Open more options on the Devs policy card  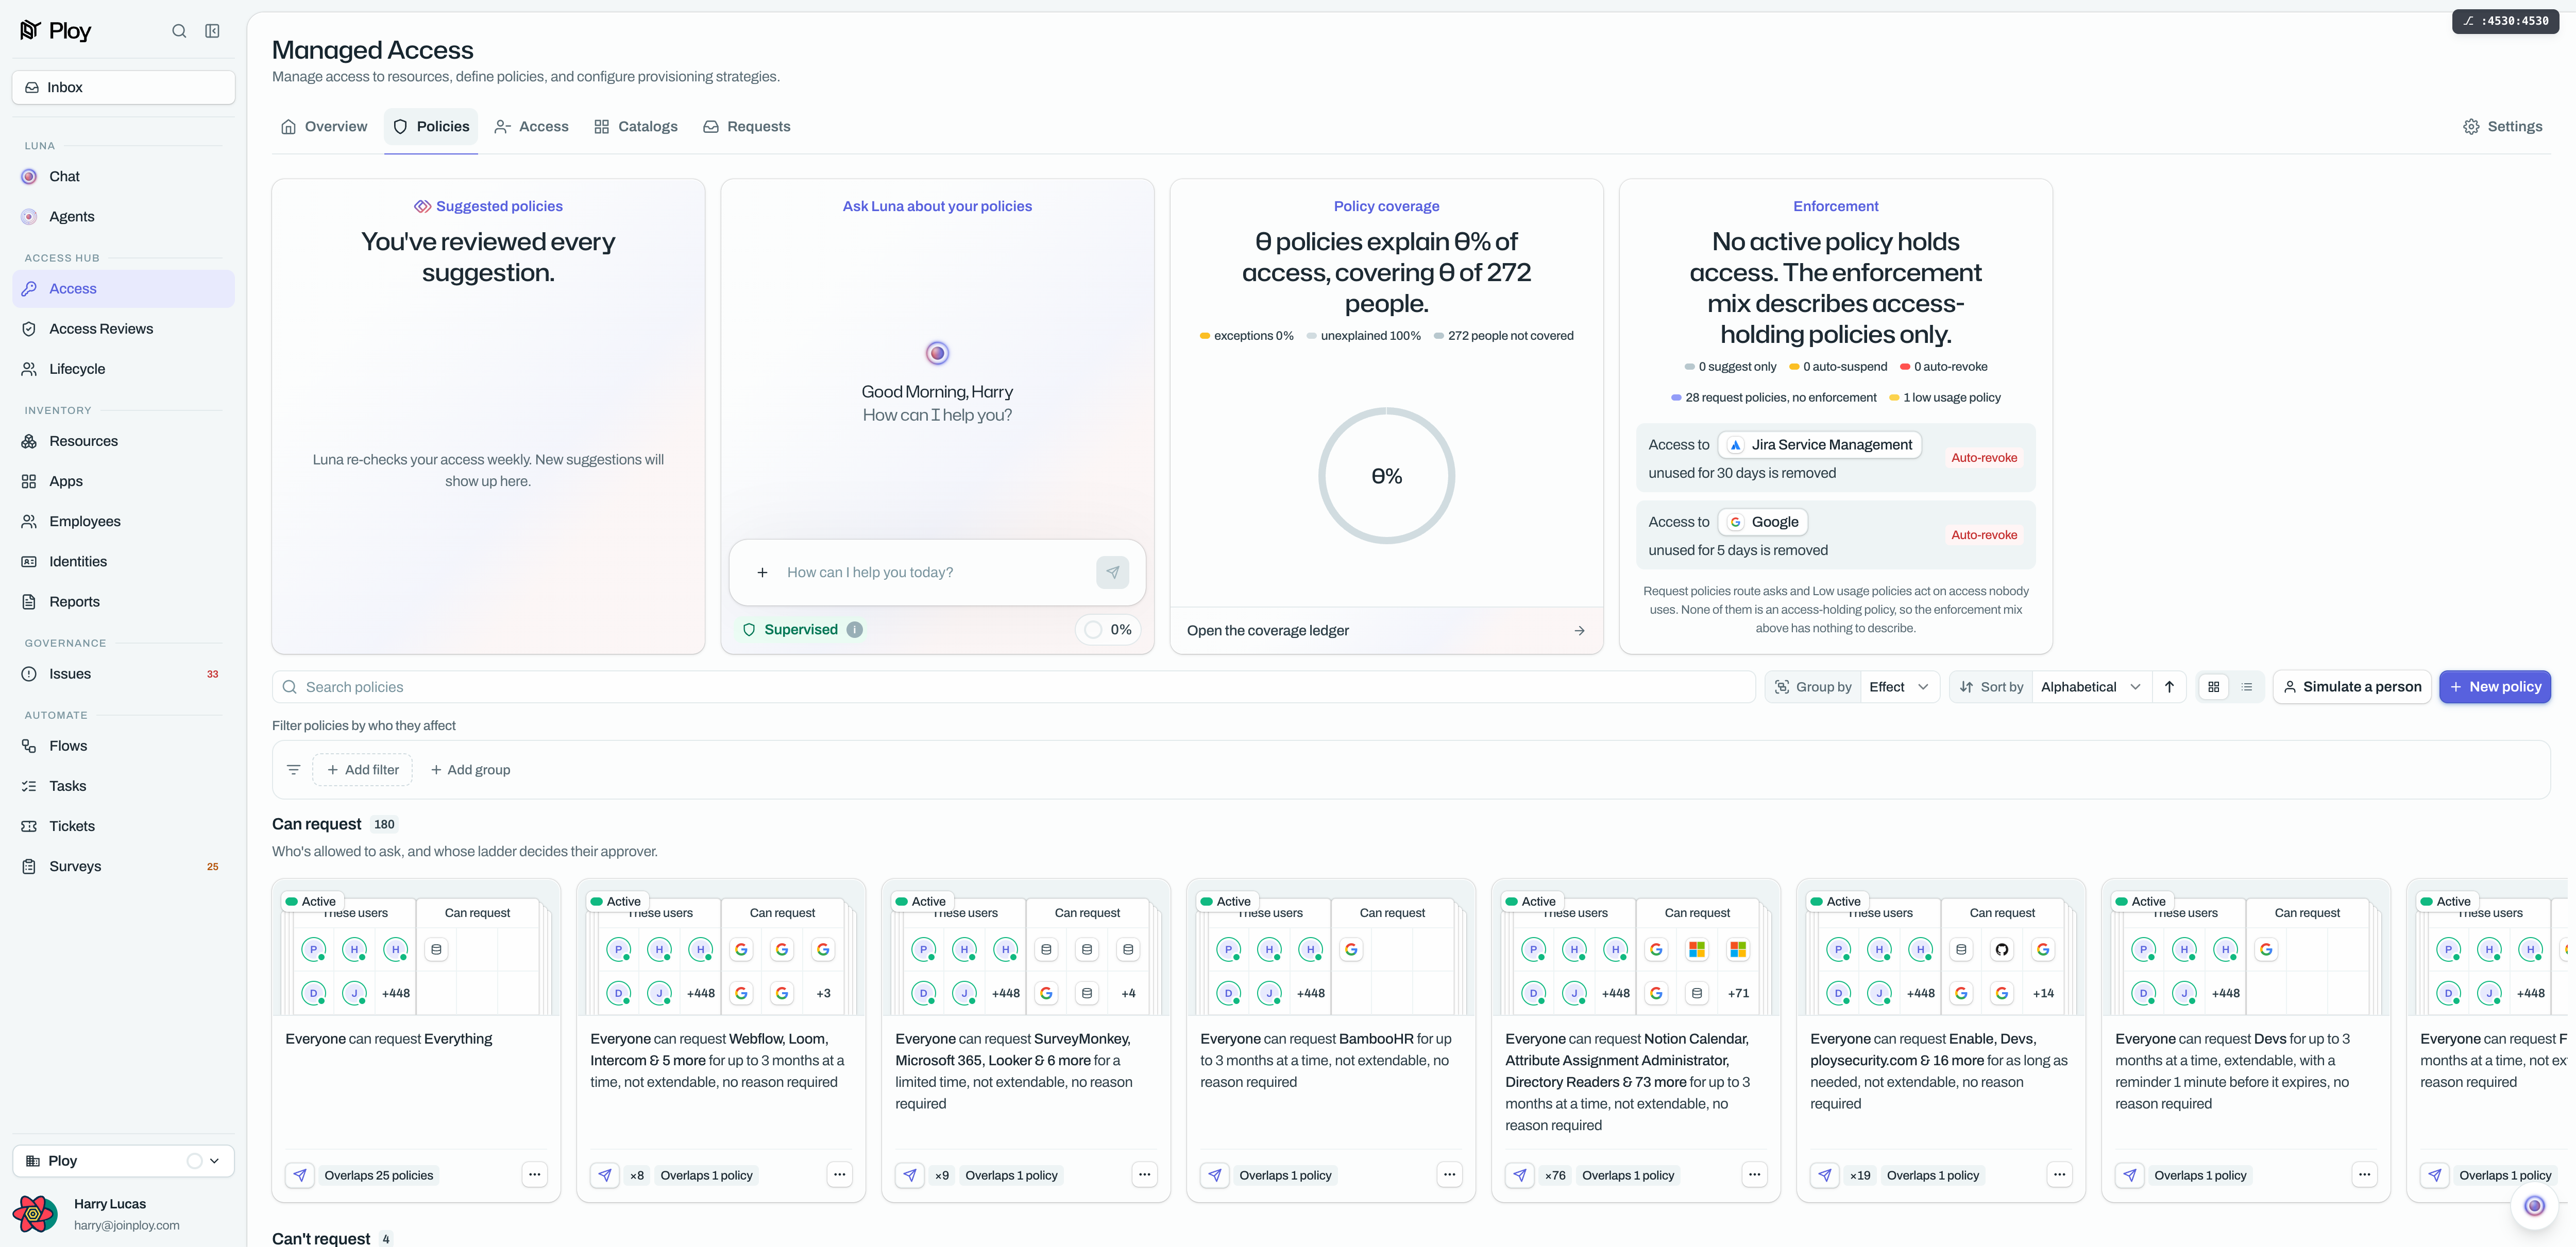(x=2364, y=1175)
